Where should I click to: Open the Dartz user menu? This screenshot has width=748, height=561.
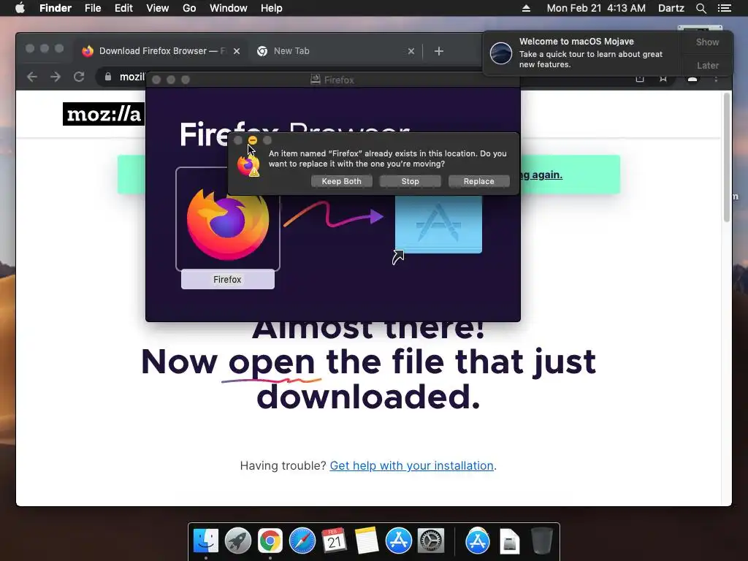671,8
